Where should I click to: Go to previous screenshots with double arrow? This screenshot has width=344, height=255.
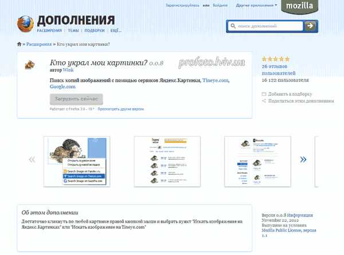pyautogui.click(x=32, y=159)
